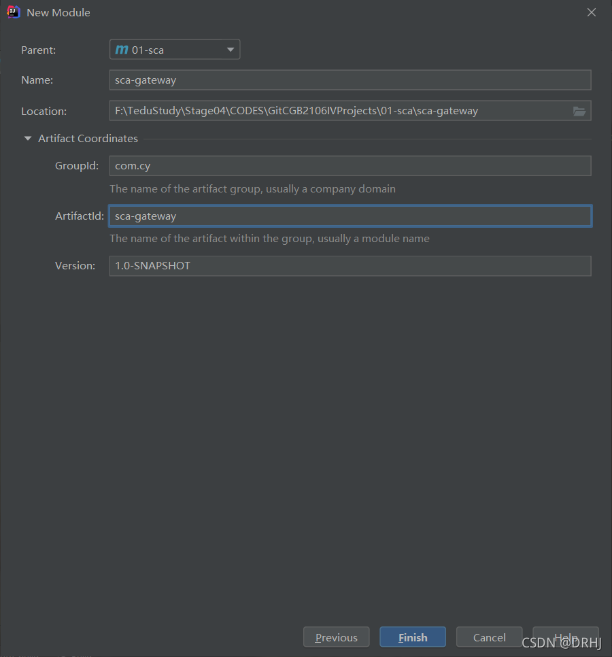Click the 'ArtifactId:' label
Screen dimensions: 612x657
point(80,216)
